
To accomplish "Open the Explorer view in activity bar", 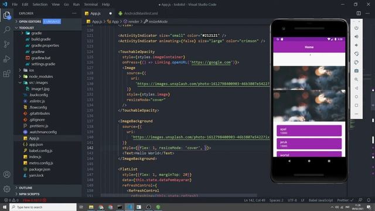I will click(x=6, y=16).
